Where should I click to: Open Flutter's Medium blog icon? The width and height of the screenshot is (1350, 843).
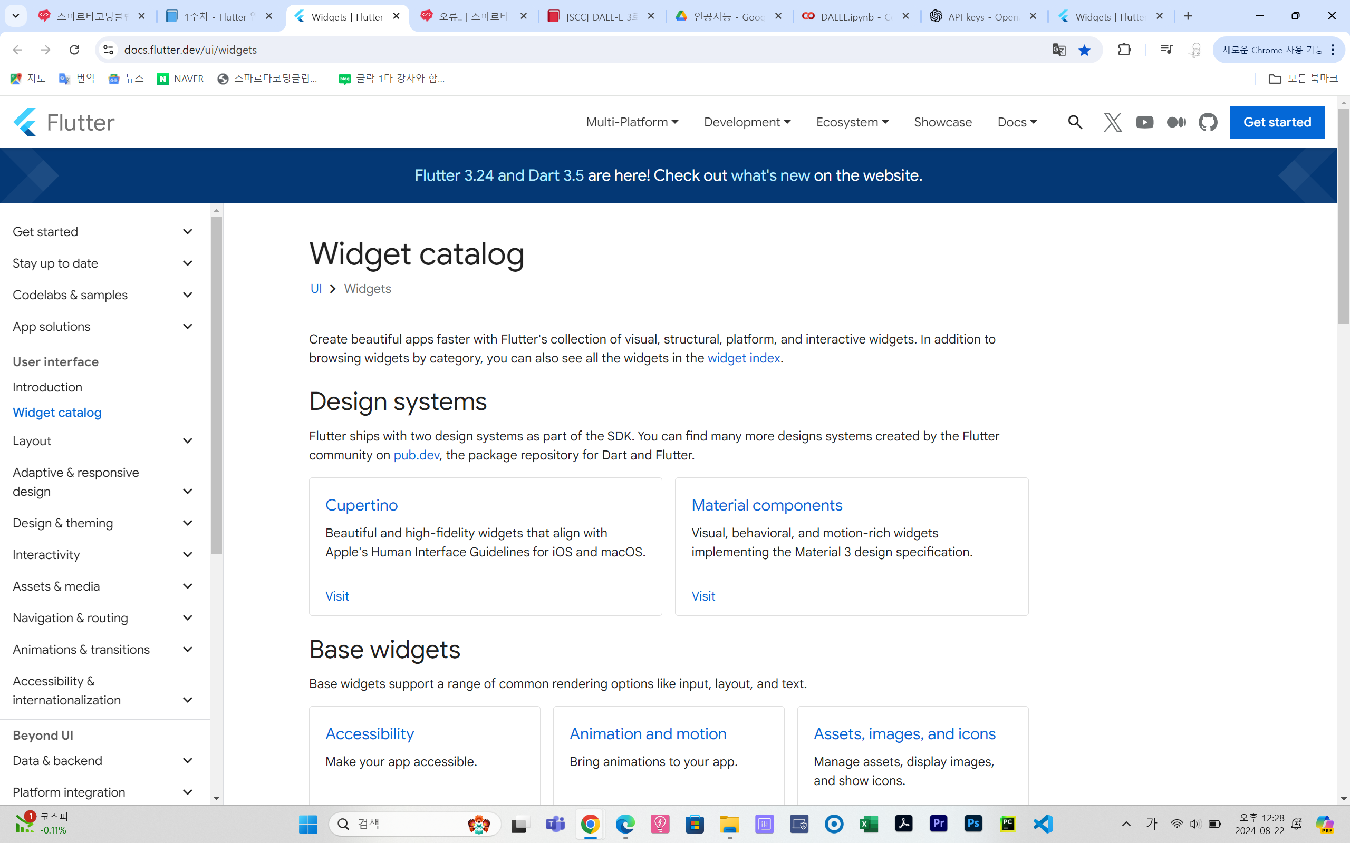point(1176,122)
